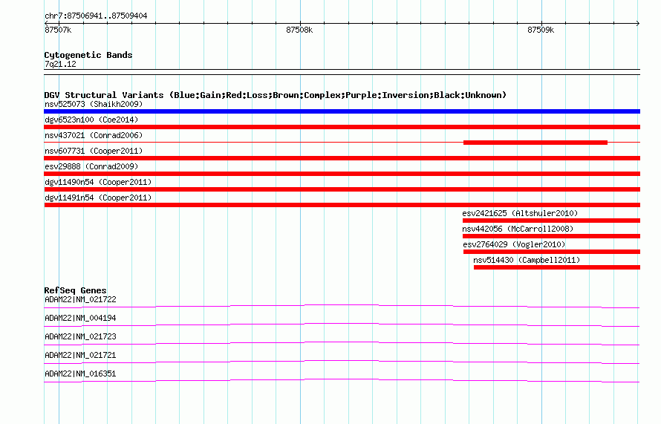Click the ADAM22|NM_021722 gene label
The width and height of the screenshot is (661, 424).
80,300
